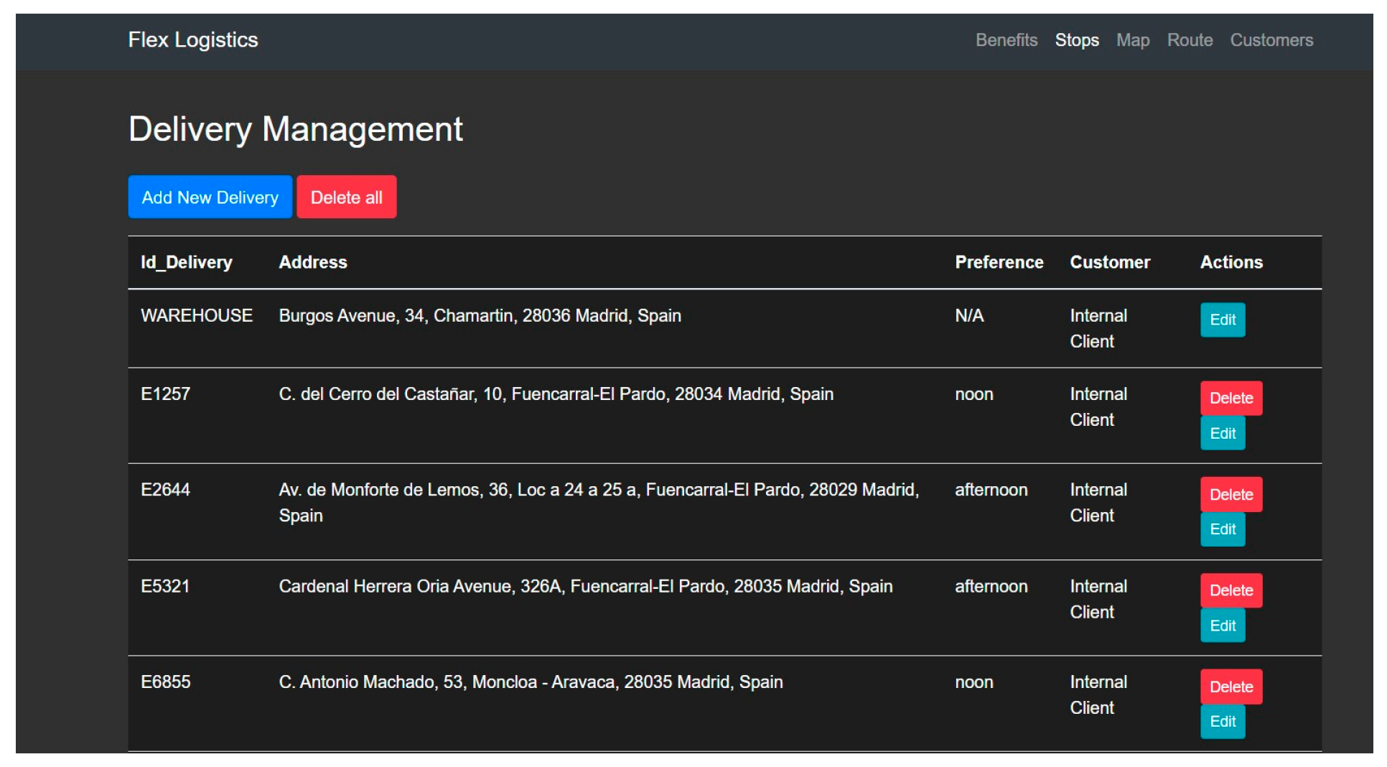Navigate to the Route page
Image resolution: width=1387 pixels, height=767 pixels.
[1189, 40]
